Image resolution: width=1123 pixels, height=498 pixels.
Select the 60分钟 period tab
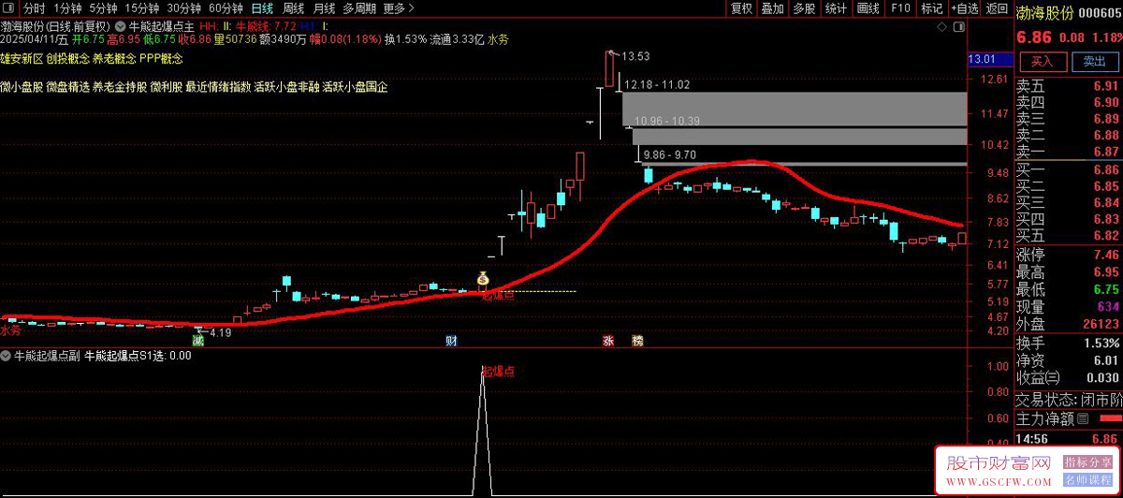226,7
